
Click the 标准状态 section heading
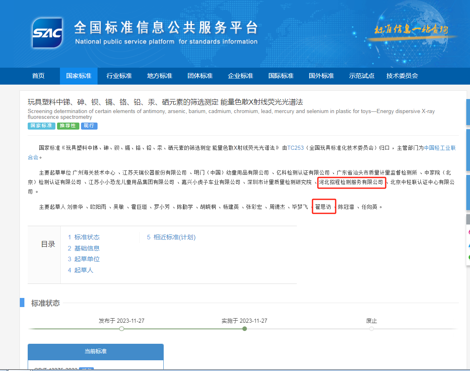coord(45,303)
